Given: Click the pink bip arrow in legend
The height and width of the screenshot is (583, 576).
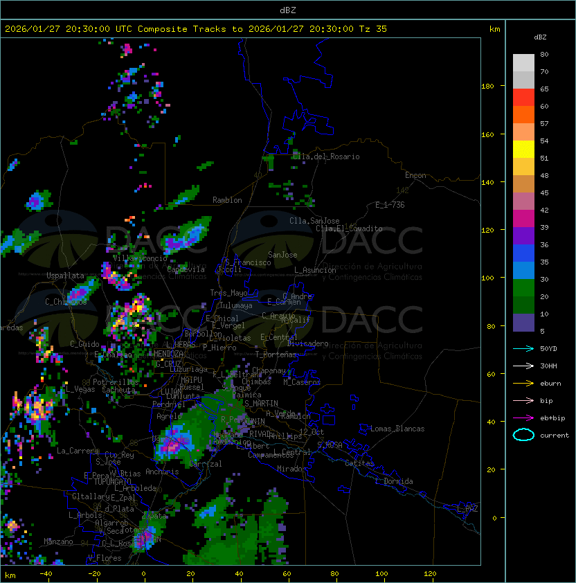Looking at the screenshot, I should point(523,400).
